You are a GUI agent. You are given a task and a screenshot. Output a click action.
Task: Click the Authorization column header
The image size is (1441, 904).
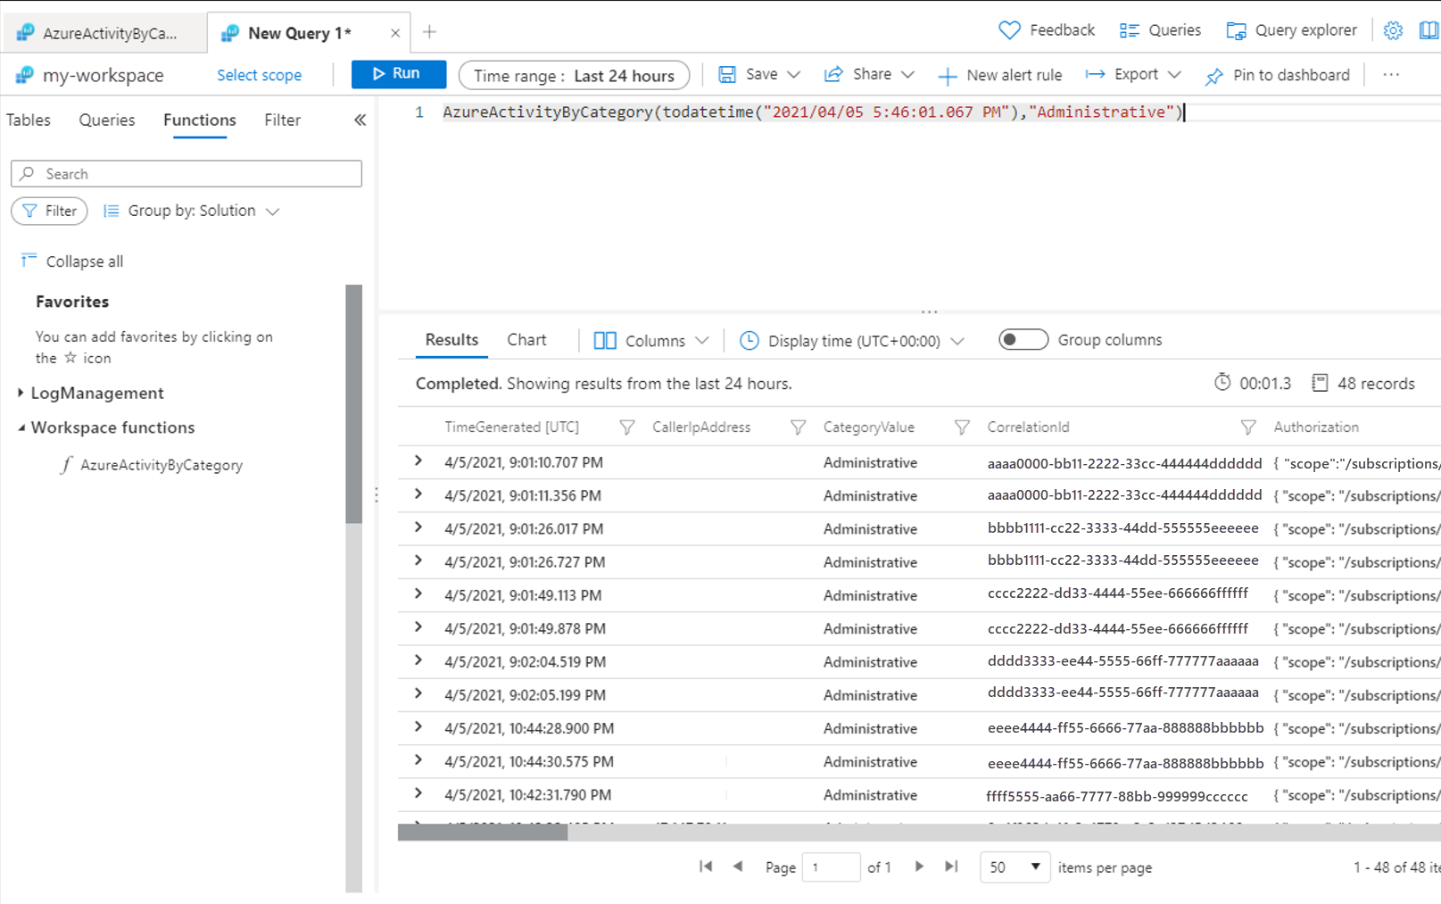click(x=1316, y=427)
